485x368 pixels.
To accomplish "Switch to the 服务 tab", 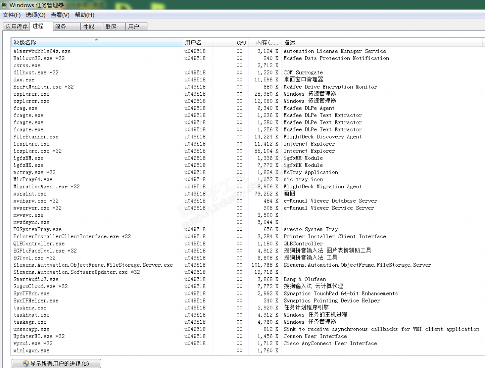I will click(x=66, y=27).
